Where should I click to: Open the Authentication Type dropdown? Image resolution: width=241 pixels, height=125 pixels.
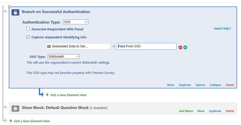click(75, 22)
